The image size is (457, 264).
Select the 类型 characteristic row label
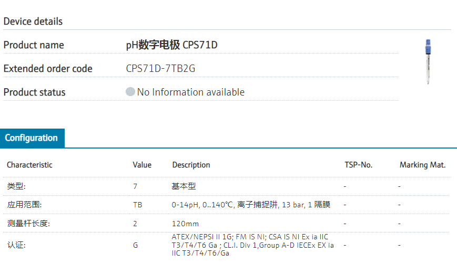pyautogui.click(x=16, y=186)
